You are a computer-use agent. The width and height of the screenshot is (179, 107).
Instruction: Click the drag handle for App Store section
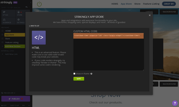[2, 35]
